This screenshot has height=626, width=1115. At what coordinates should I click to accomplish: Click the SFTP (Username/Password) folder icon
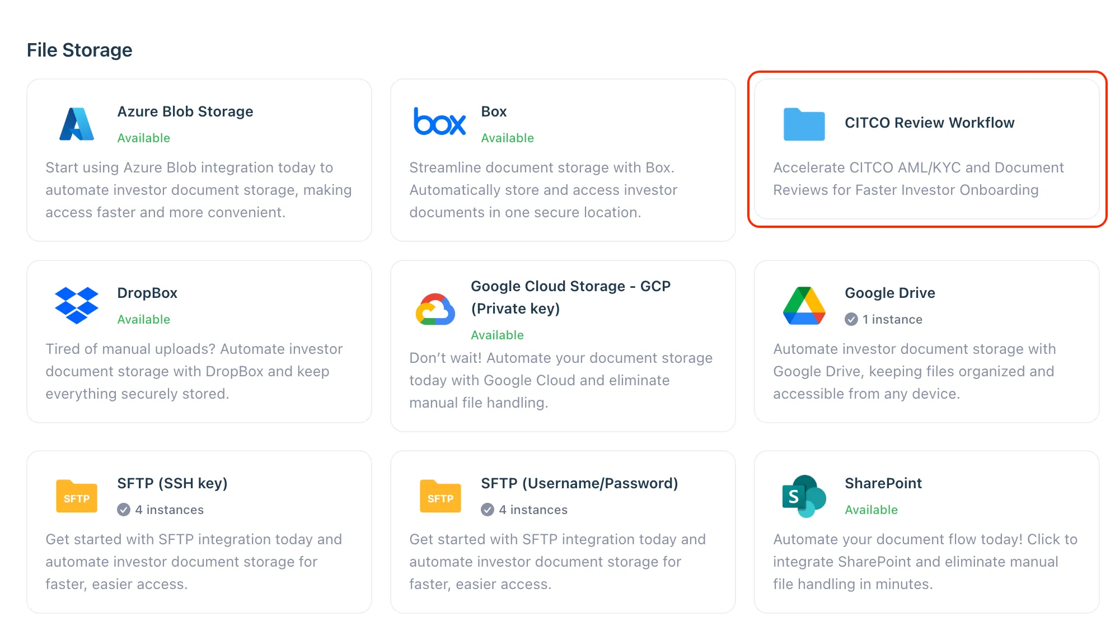tap(441, 496)
